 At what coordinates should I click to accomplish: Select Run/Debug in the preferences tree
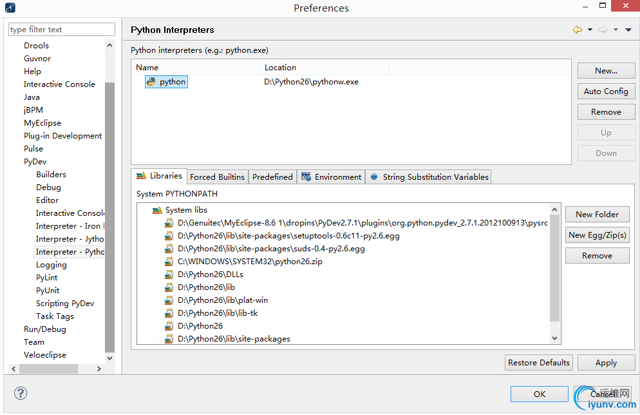44,329
